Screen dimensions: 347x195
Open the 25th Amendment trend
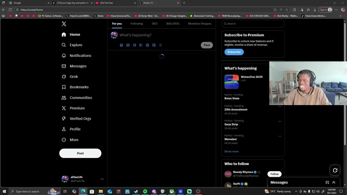point(236,110)
